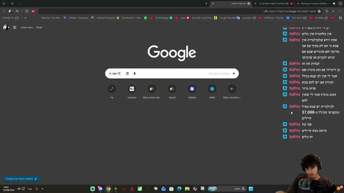
Task: Open the Gmail link
Action: click(x=39, y=27)
